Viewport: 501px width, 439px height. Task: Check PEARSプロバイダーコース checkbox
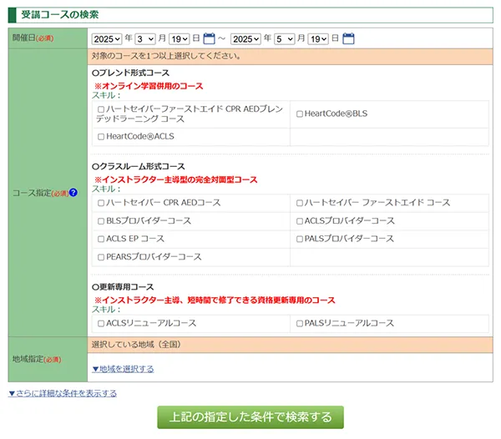coord(101,257)
